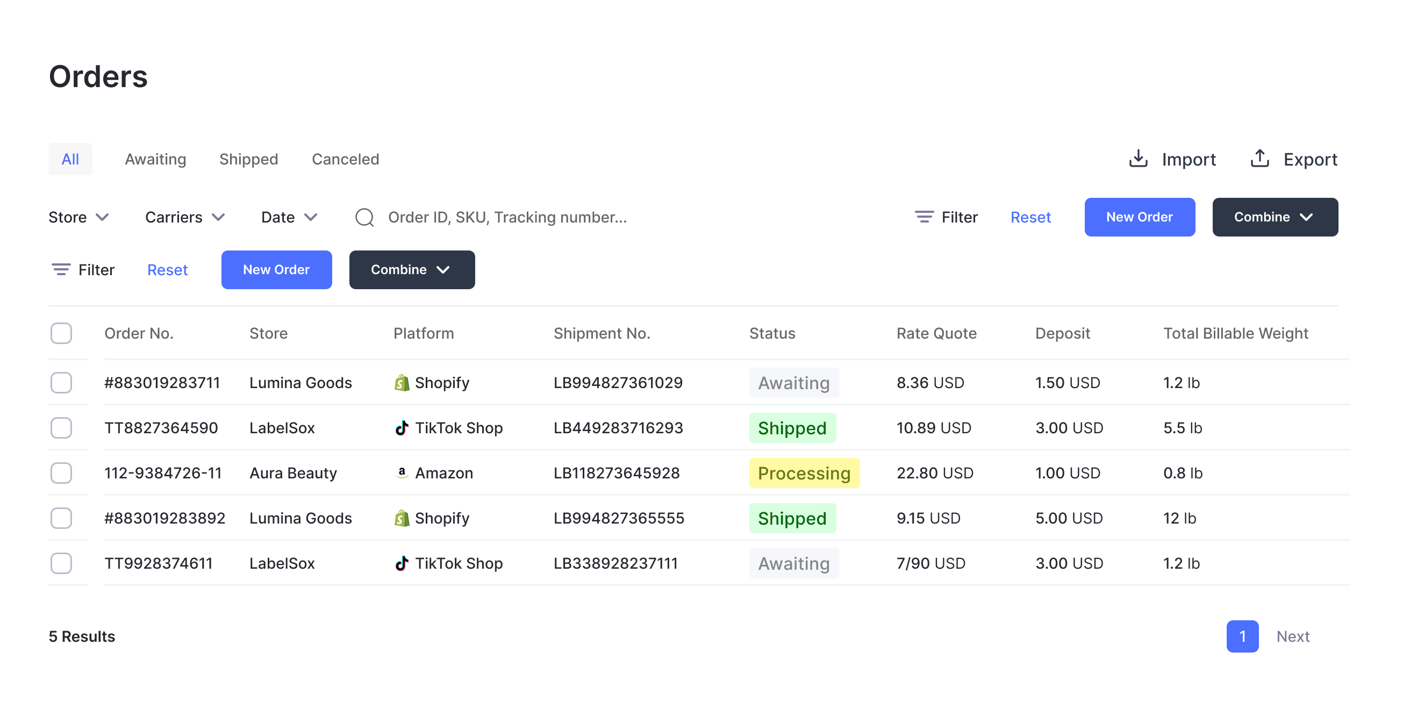The width and height of the screenshot is (1403, 702).
Task: Click the search magnifier icon
Action: pyautogui.click(x=364, y=217)
